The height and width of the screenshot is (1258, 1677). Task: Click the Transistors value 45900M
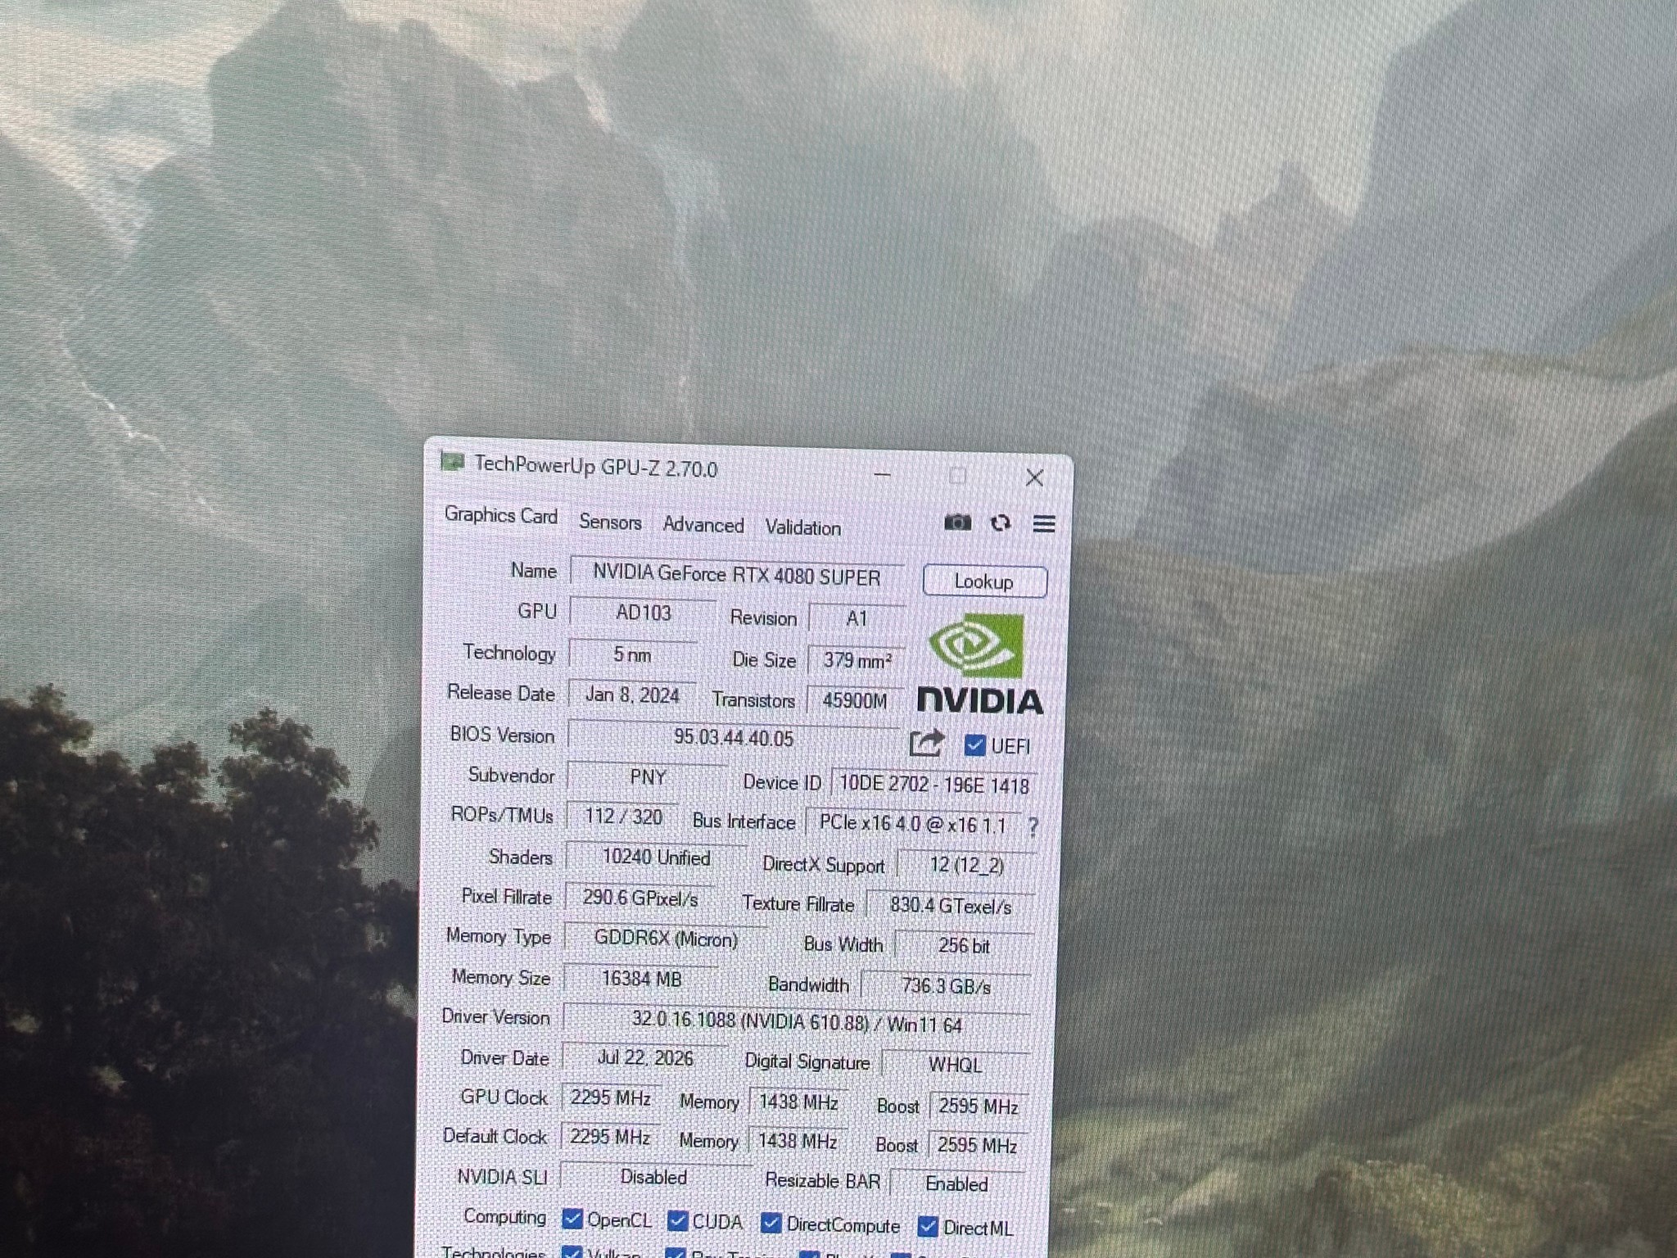855,701
